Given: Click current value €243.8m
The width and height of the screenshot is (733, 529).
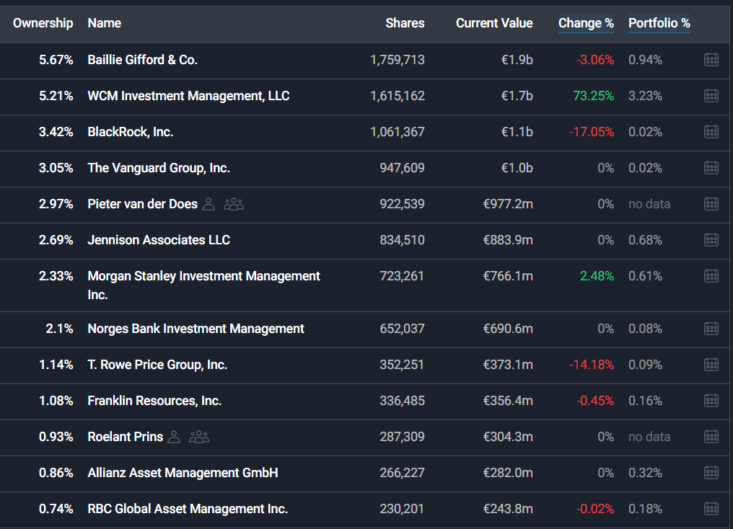Looking at the screenshot, I should tap(508, 508).
